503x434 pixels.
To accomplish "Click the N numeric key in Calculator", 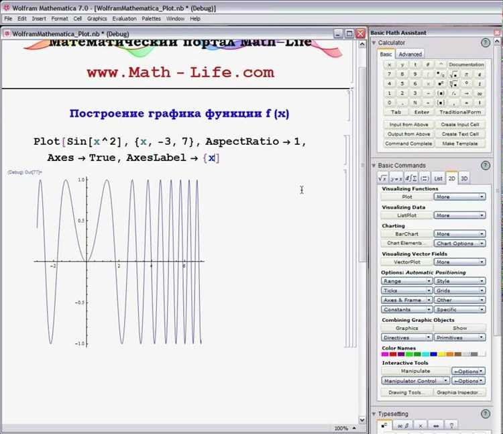I will 415,103.
